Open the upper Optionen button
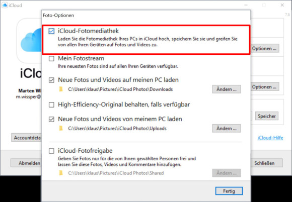Viewport: 292px width, 202px height. pos(264,48)
